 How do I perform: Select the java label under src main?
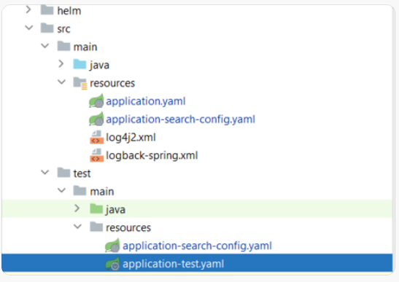(99, 66)
